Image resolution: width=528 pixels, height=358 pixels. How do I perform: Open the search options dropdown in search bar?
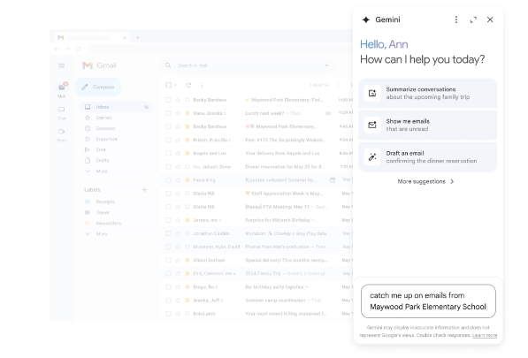[x=326, y=65]
